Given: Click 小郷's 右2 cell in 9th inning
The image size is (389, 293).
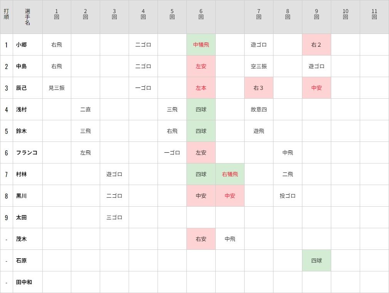Looking at the screenshot, I should point(316,45).
